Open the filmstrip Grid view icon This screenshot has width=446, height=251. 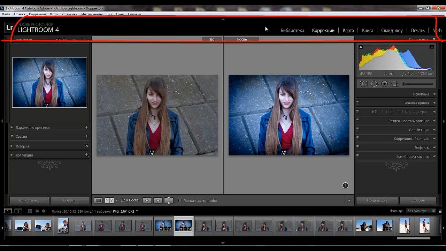click(x=30, y=211)
